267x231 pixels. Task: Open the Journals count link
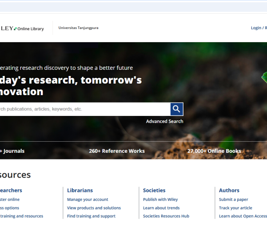pos(12,151)
